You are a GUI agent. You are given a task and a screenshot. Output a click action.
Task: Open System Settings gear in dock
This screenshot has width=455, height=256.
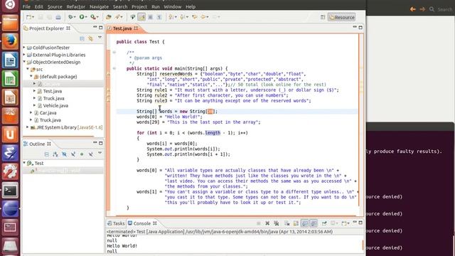click(x=10, y=172)
